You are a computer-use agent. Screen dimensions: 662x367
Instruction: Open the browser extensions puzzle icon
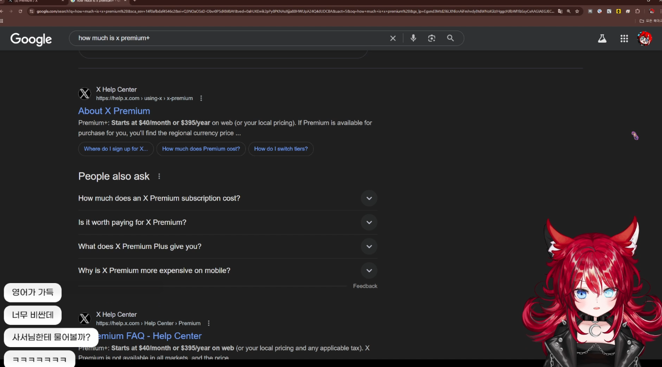pyautogui.click(x=637, y=11)
